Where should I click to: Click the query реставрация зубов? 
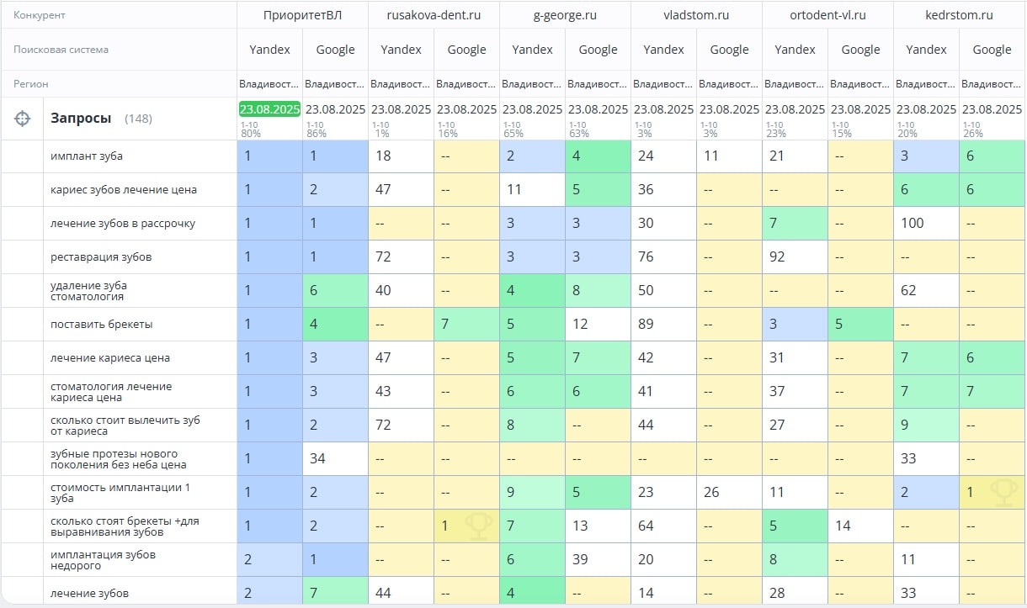pyautogui.click(x=101, y=257)
